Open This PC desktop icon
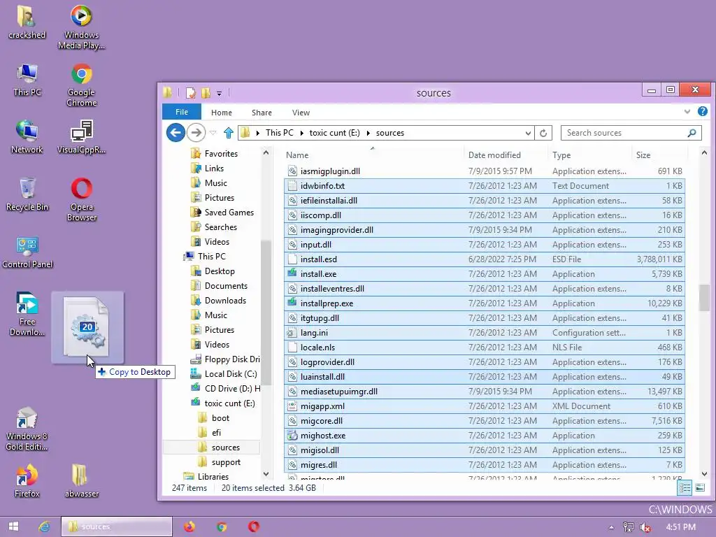The image size is (716, 537). (x=27, y=80)
